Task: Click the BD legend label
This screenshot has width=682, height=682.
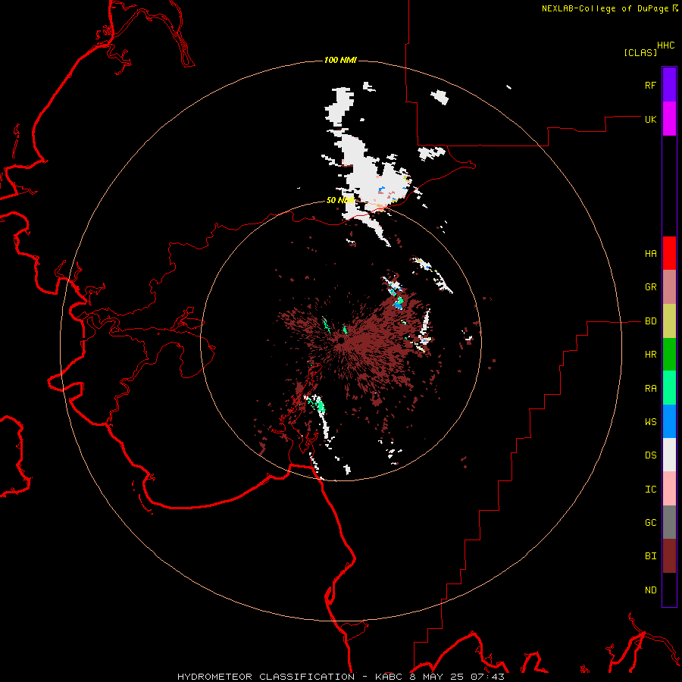Action: point(650,321)
